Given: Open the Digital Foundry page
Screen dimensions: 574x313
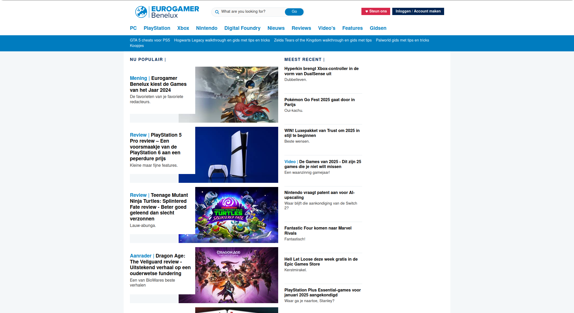Looking at the screenshot, I should pos(242,28).
